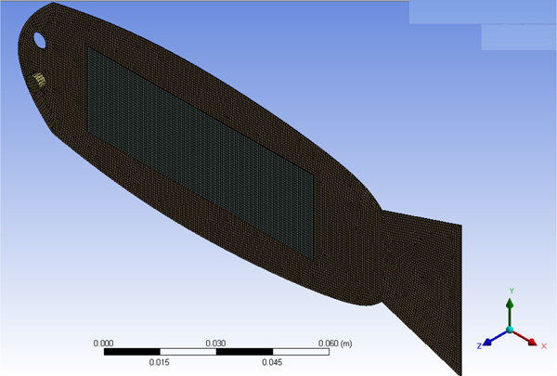This screenshot has width=557, height=376.
Task: Click the cyan isometric view ball on triad
Action: (x=510, y=330)
